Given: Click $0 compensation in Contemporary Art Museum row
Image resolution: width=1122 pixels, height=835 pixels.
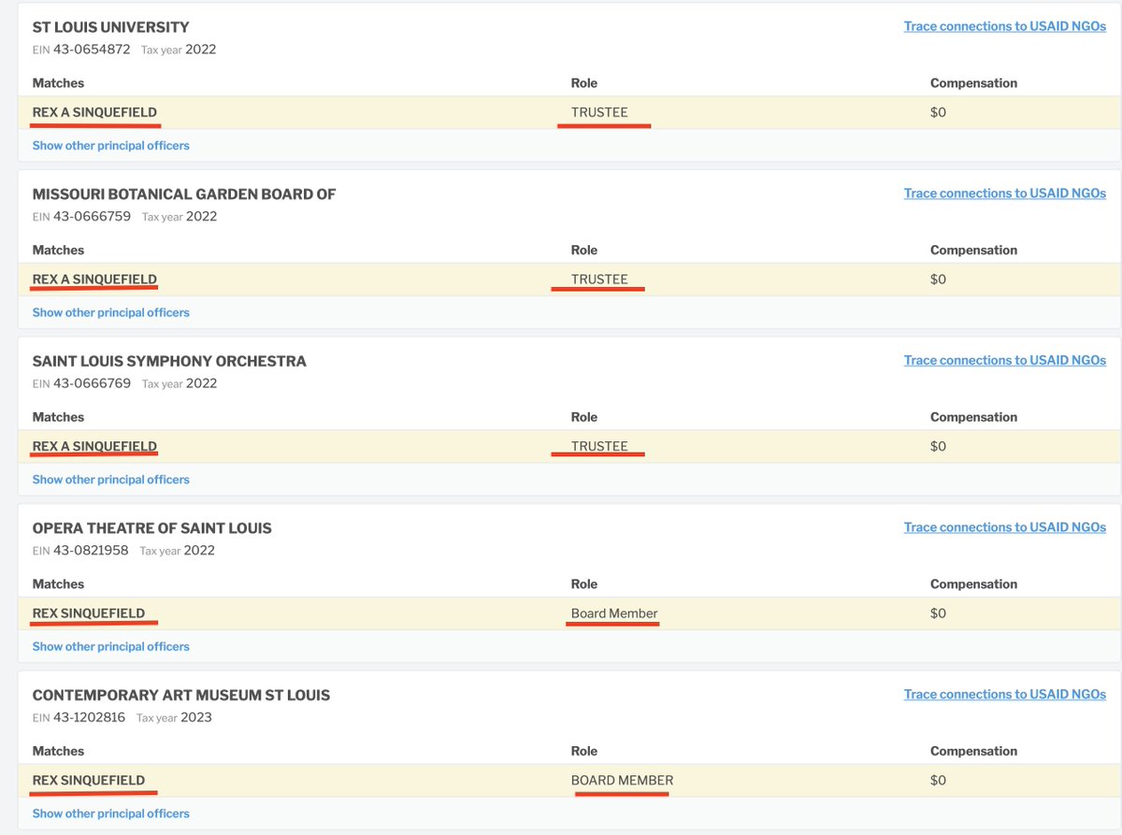Looking at the screenshot, I should [938, 780].
